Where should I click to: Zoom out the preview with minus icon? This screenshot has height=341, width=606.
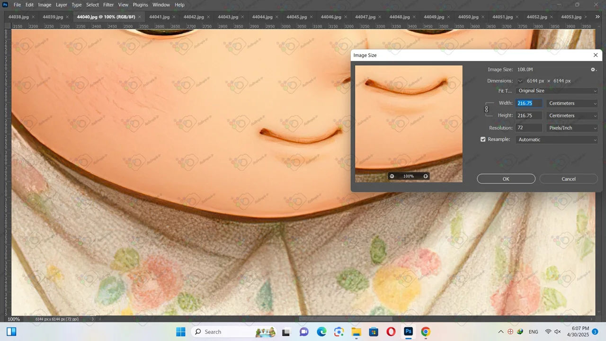point(392,176)
